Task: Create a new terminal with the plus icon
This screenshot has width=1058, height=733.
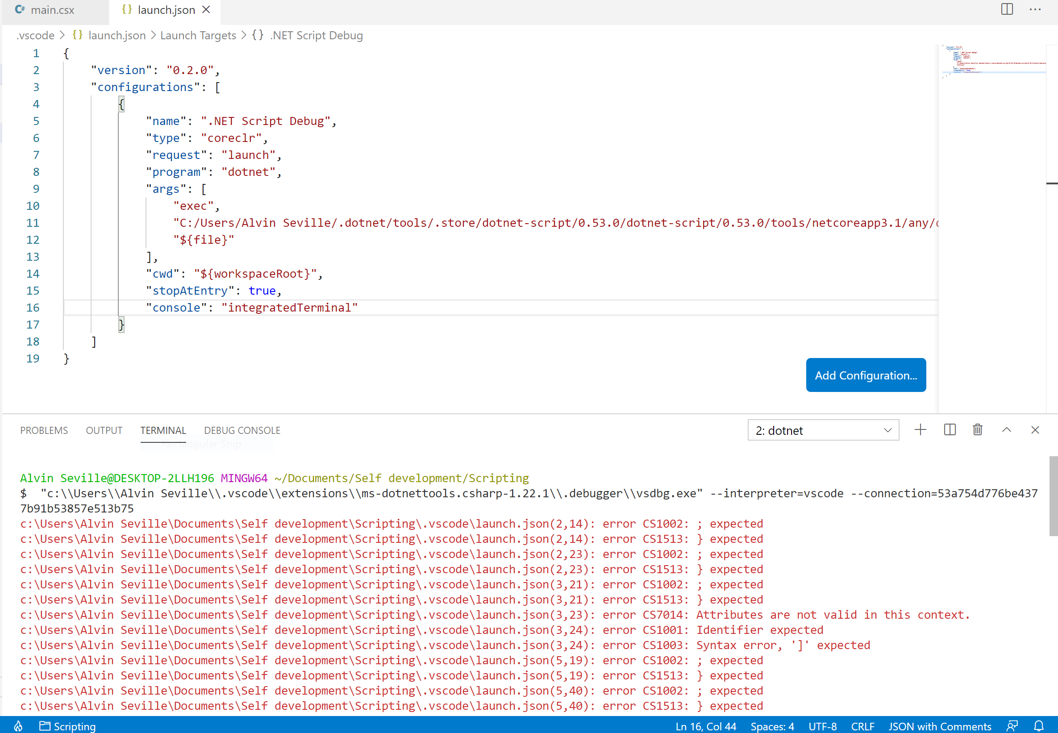Action: [920, 430]
